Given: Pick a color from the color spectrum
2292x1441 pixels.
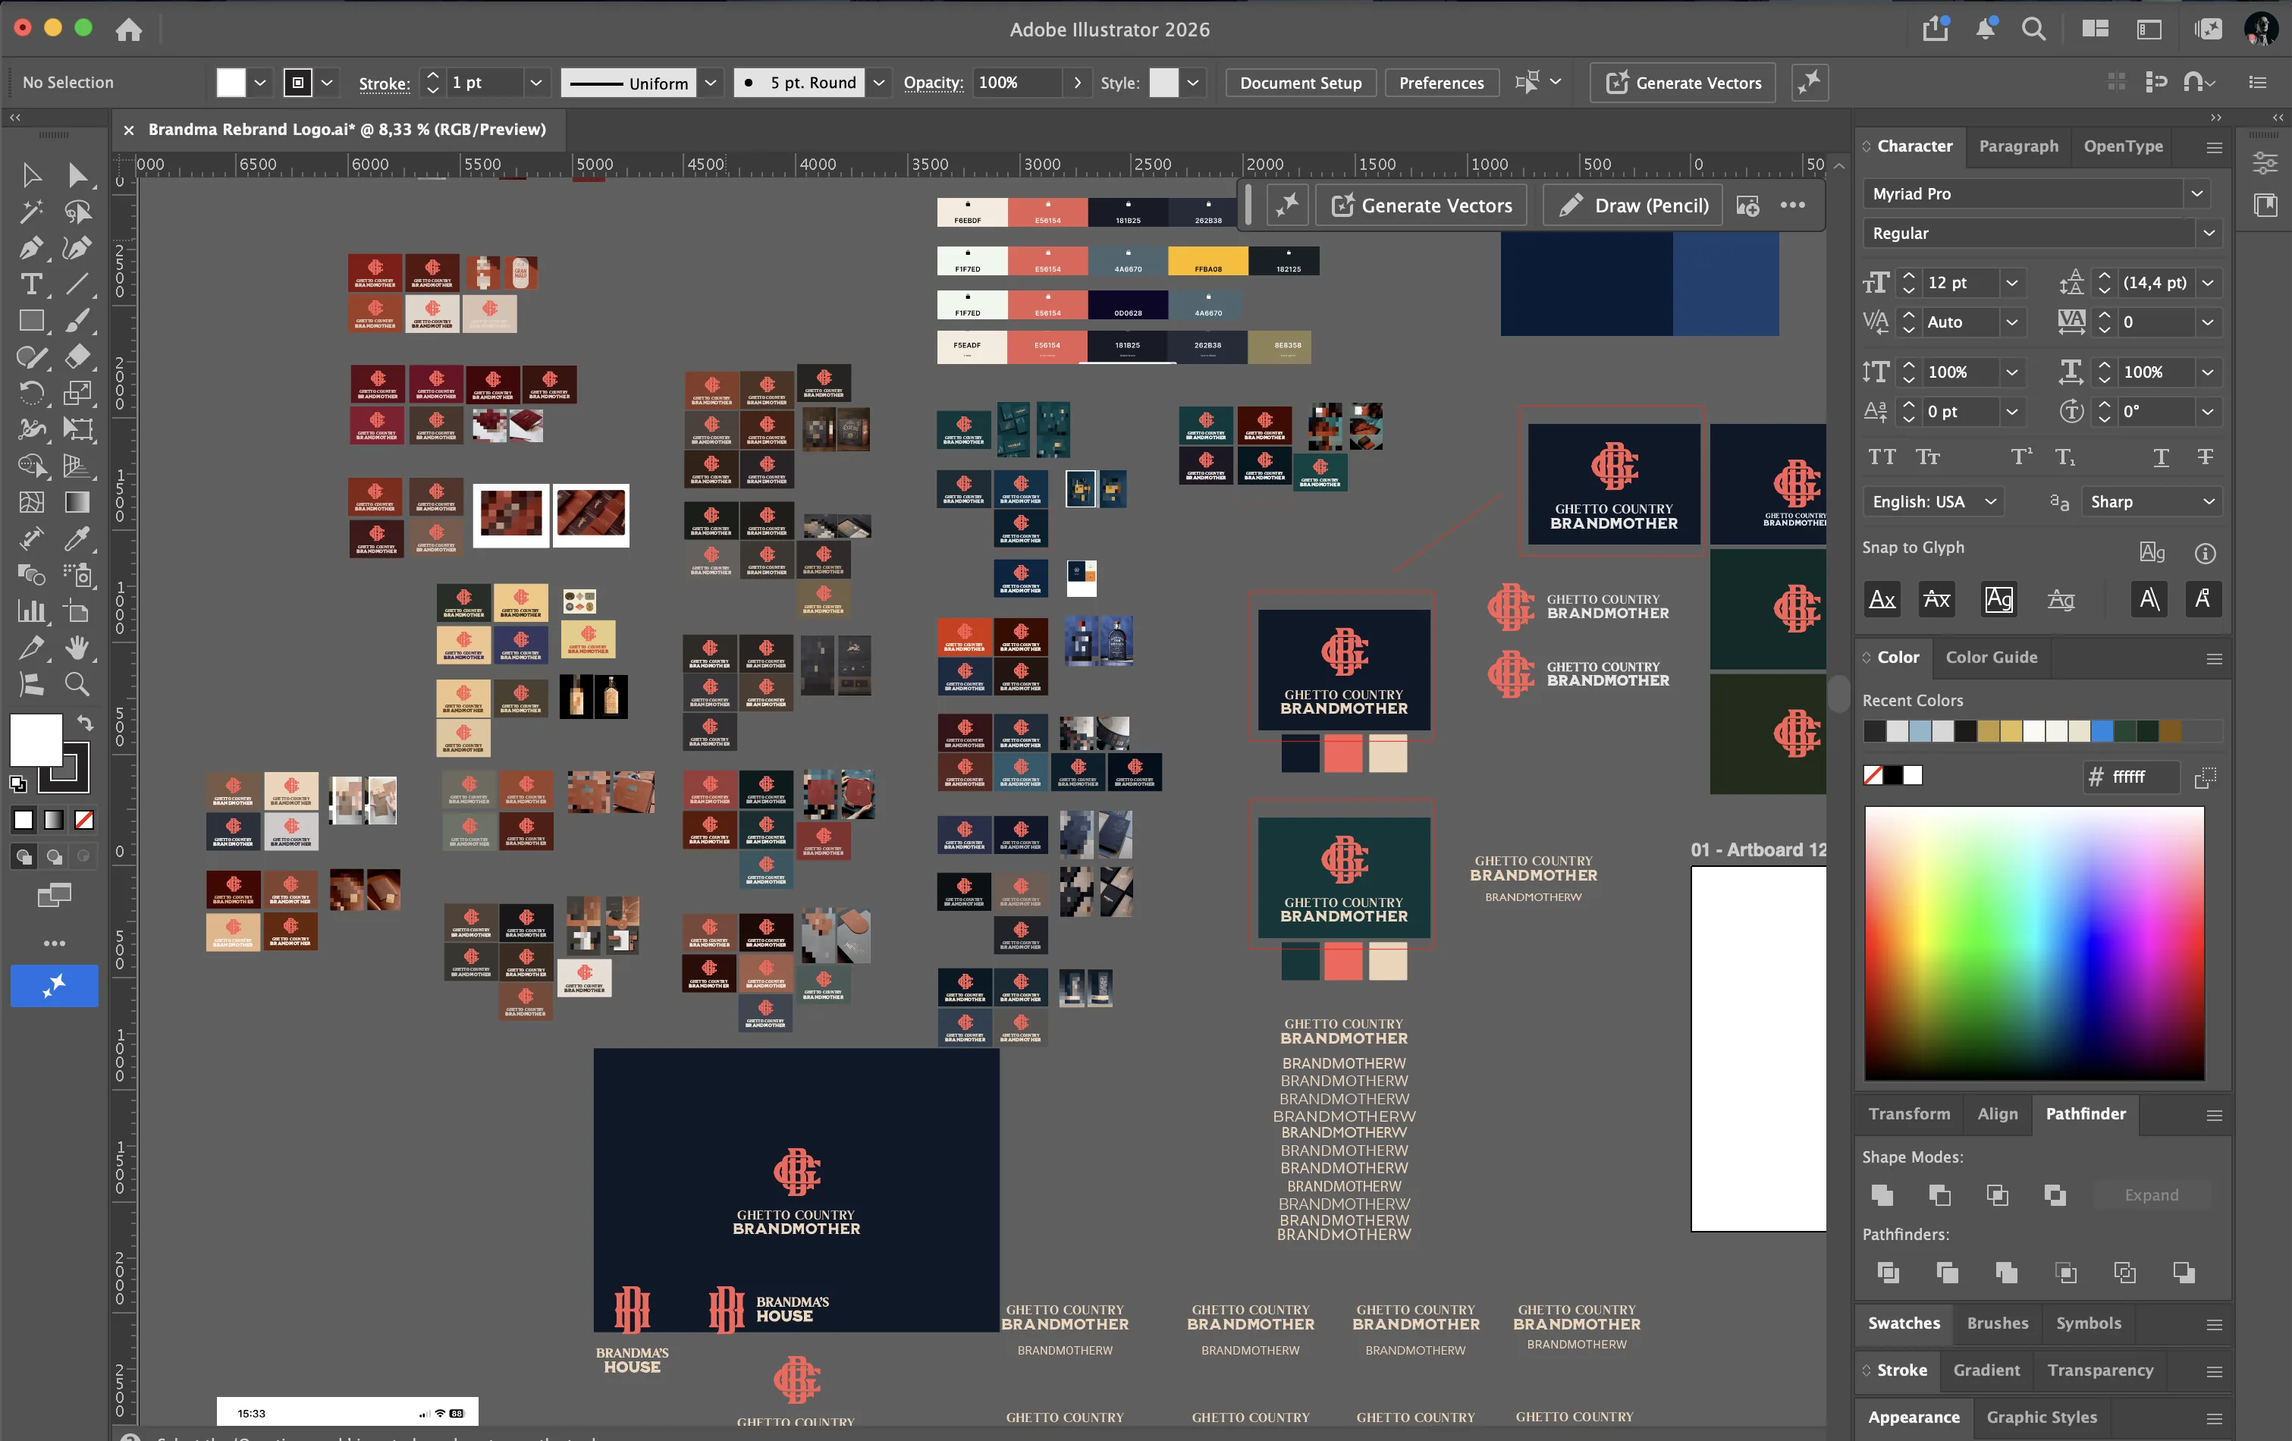Looking at the screenshot, I should pos(2034,943).
